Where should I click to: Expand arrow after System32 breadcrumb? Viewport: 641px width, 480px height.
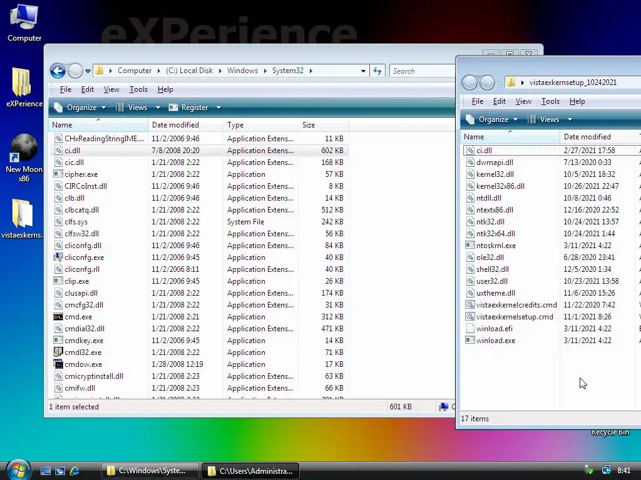pos(311,71)
